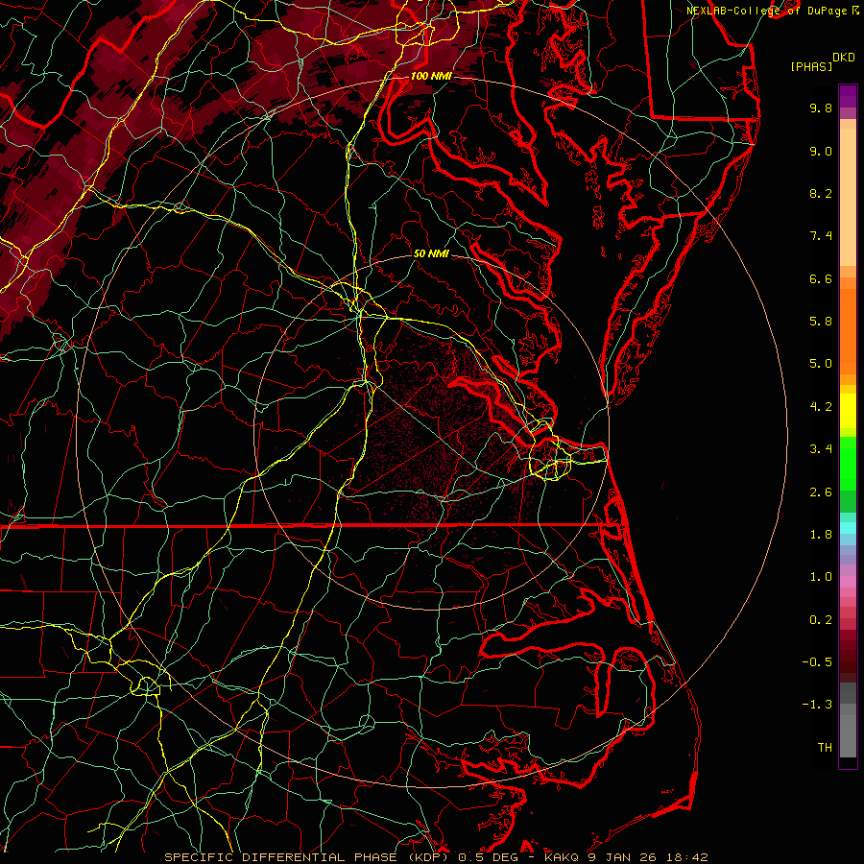Click the 6.6 scale value
This screenshot has width=864, height=864.
(x=821, y=279)
